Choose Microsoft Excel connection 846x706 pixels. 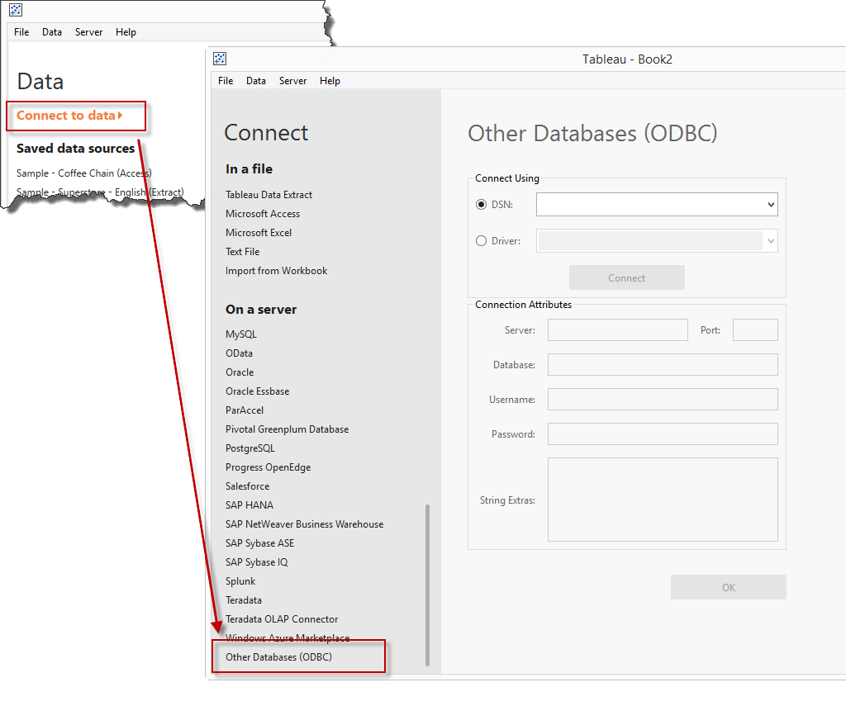click(259, 233)
